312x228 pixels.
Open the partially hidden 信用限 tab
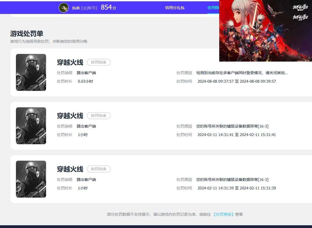(213, 8)
